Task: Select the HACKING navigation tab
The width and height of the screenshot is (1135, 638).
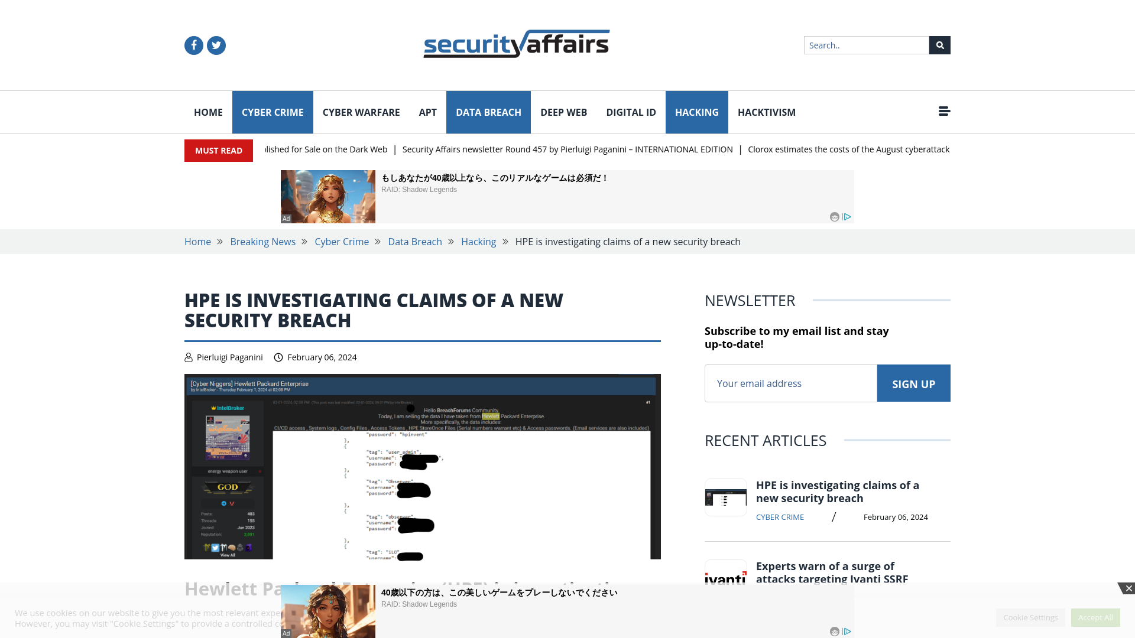Action: click(697, 112)
